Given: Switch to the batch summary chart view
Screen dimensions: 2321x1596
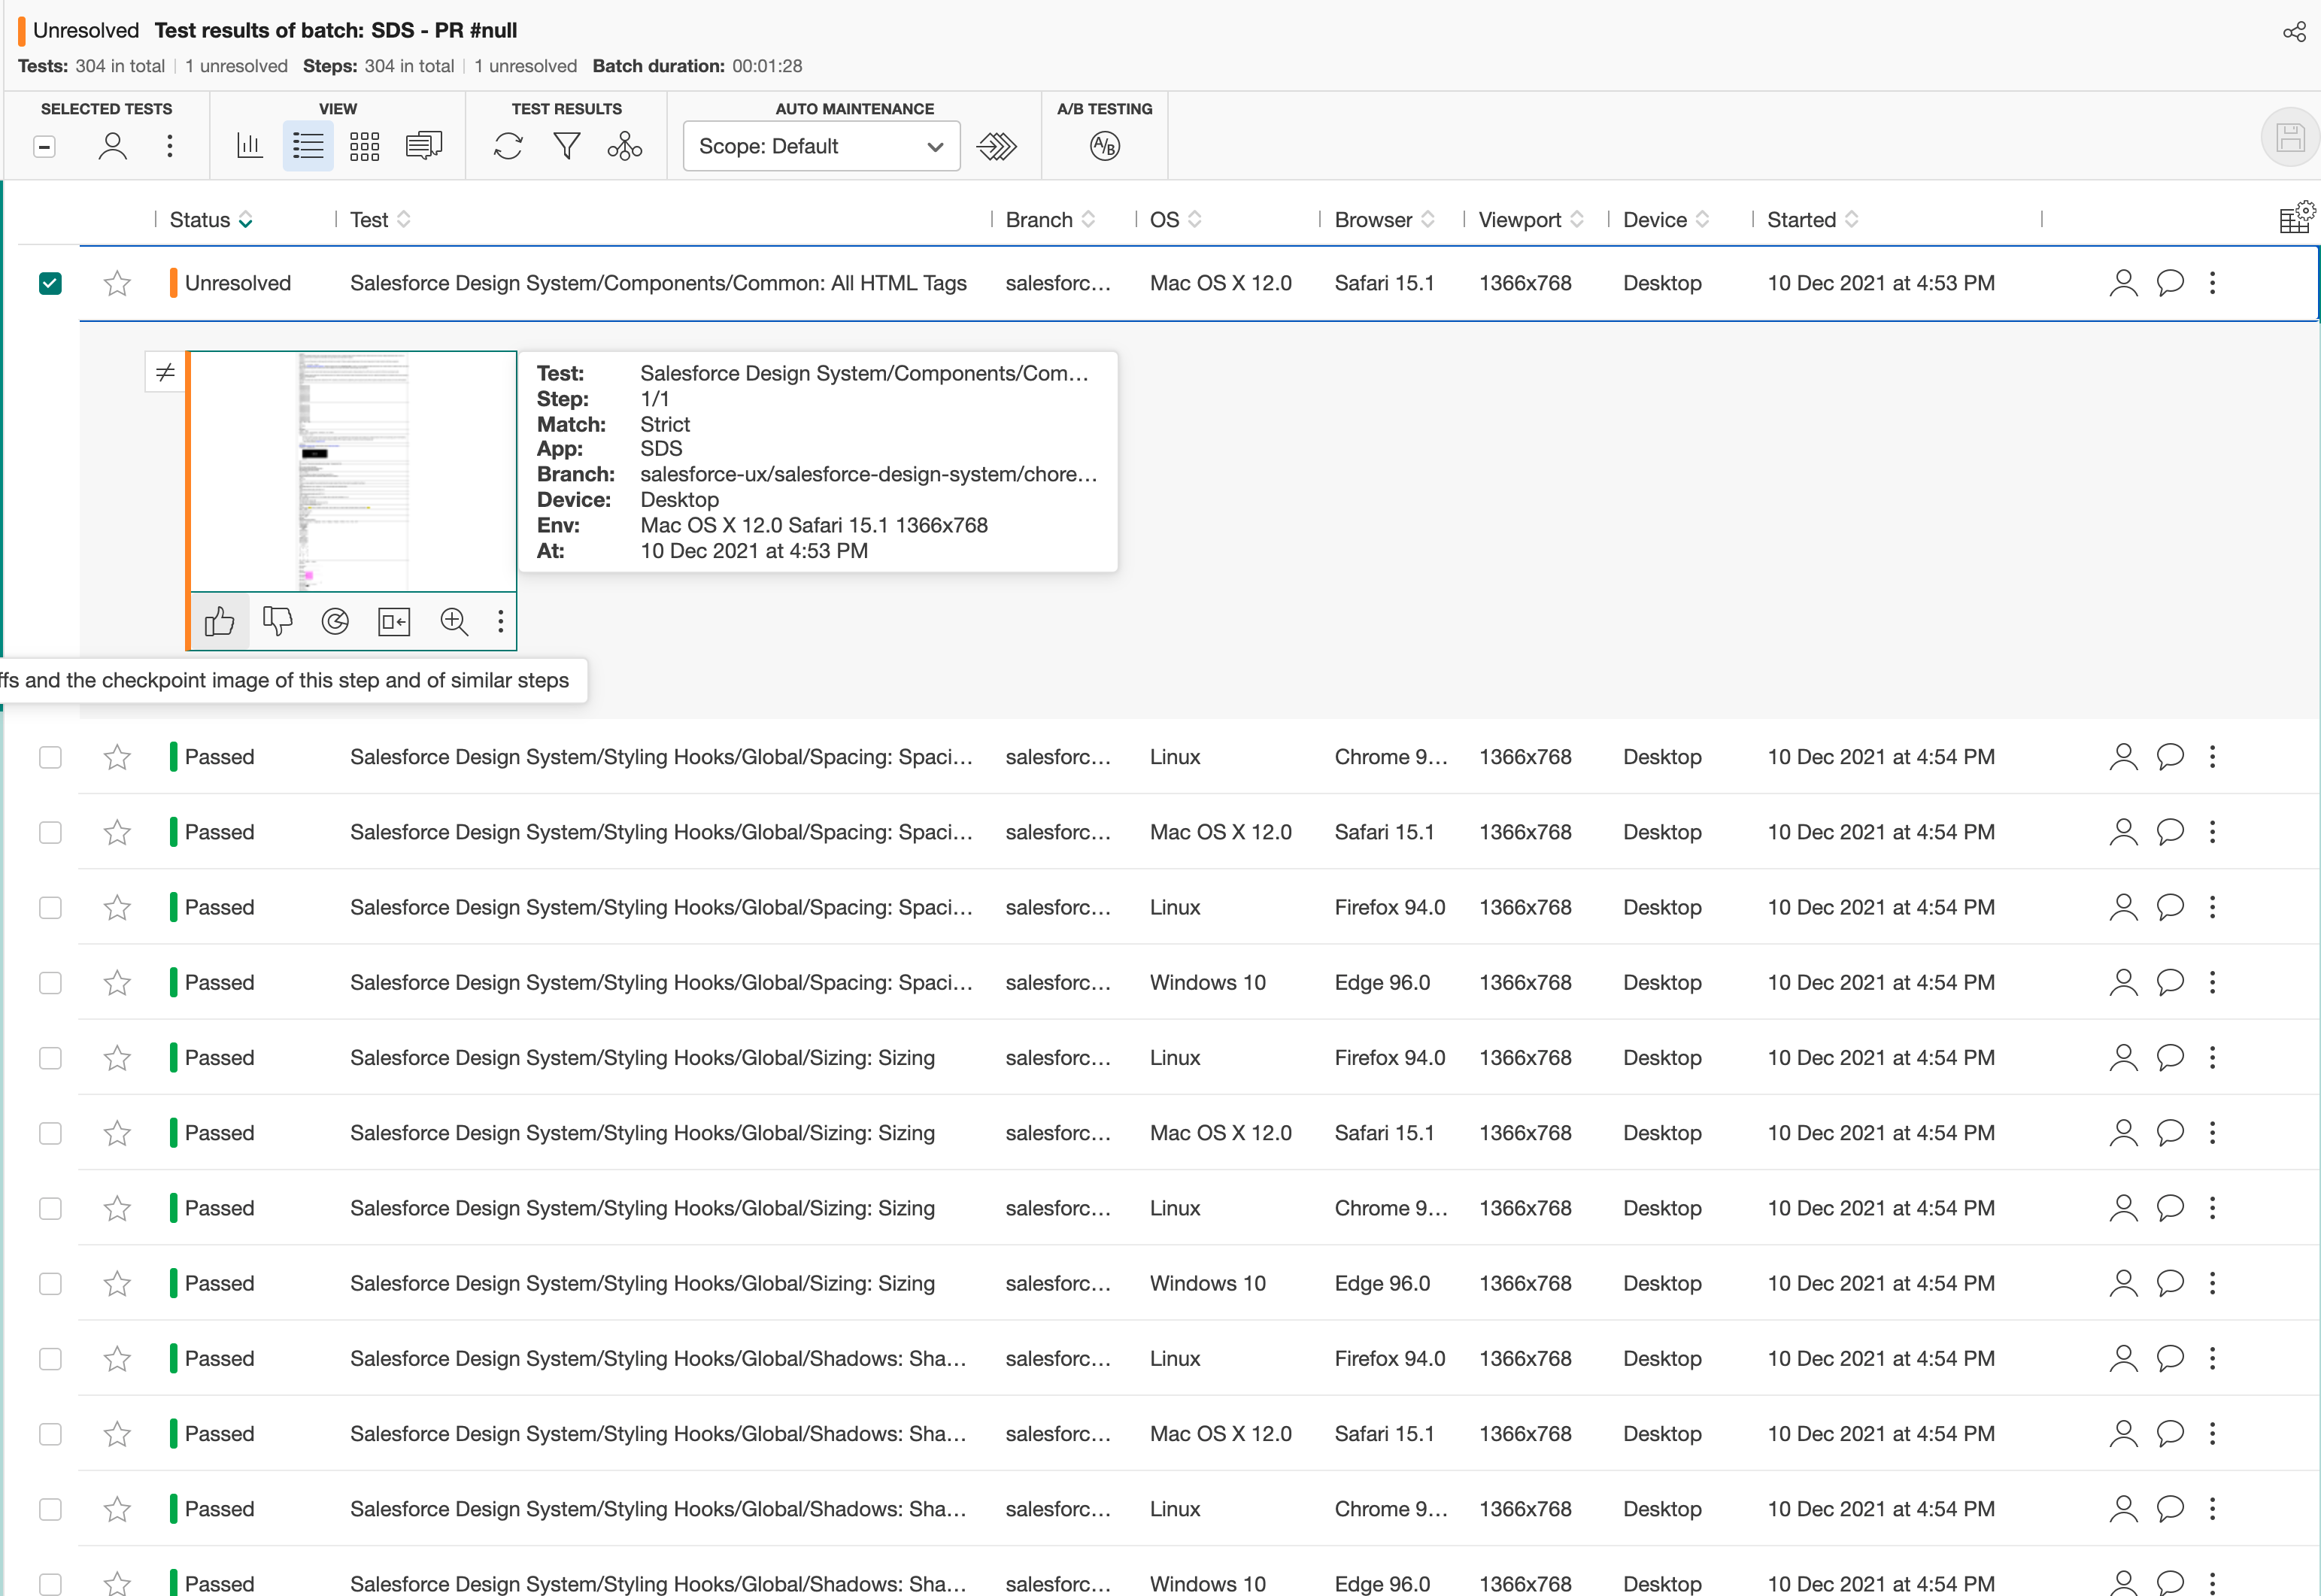Looking at the screenshot, I should coord(250,145).
